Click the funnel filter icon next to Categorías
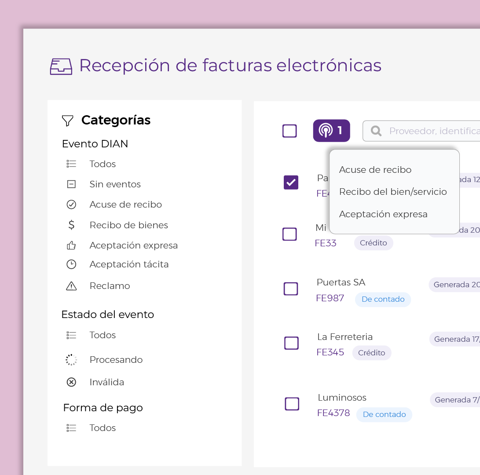 [x=68, y=121]
